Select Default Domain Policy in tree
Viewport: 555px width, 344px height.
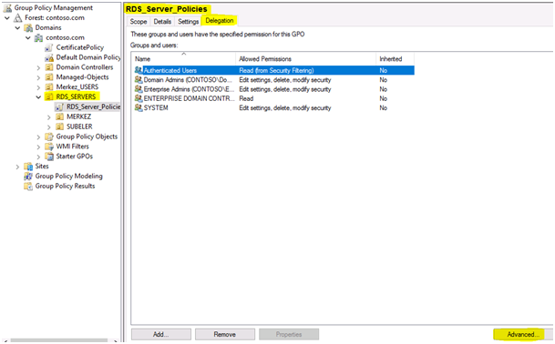pyautogui.click(x=88, y=57)
